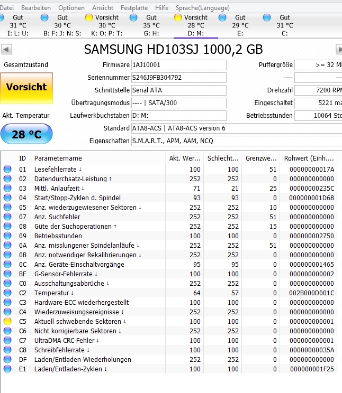
Task: Click status icon of UltraDMA-CRC-Fehler row
Action: [x=7, y=340]
